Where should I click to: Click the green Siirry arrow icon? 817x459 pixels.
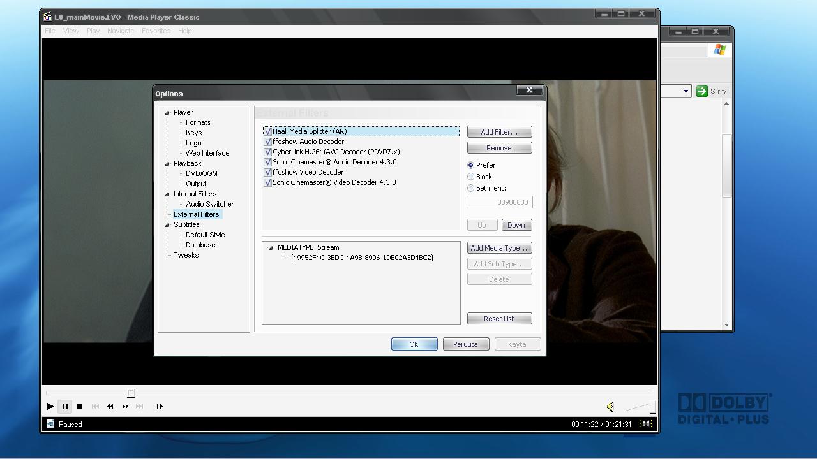pyautogui.click(x=702, y=91)
